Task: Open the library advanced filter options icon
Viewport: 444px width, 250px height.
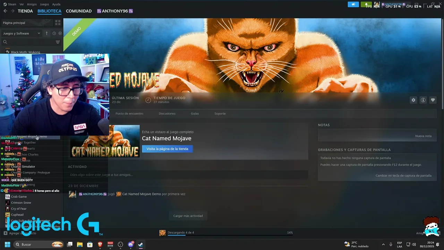Action: click(x=58, y=42)
